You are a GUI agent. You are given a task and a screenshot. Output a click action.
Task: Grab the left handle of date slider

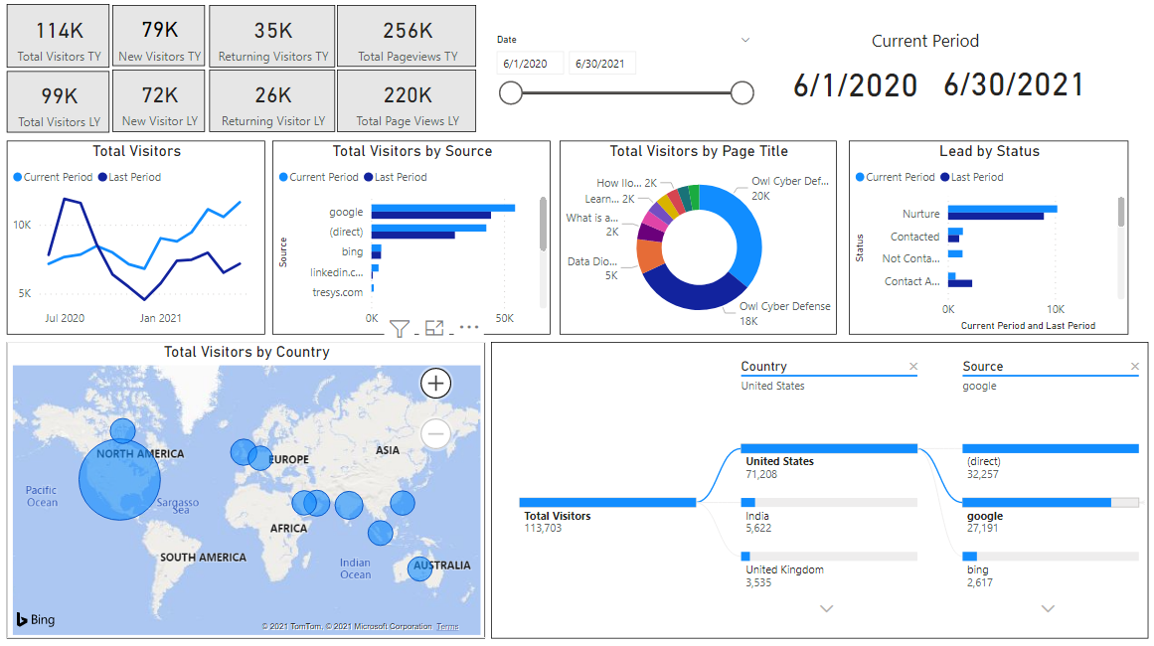coord(511,92)
